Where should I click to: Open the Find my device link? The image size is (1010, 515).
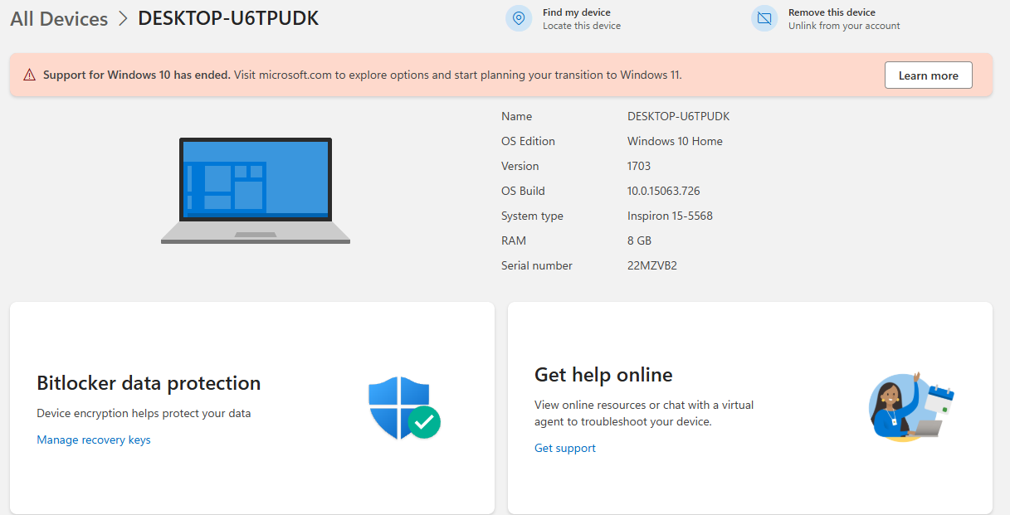coord(577,12)
